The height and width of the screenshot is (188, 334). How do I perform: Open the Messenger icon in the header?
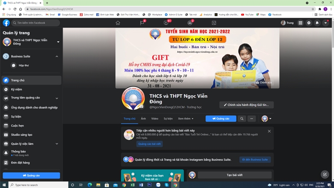pyautogui.click(x=309, y=23)
